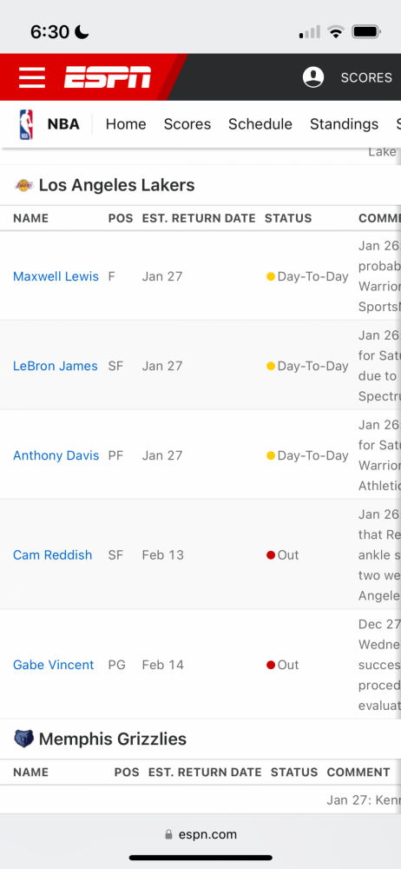
Task: Open the NBA Schedule tab
Action: click(x=260, y=124)
